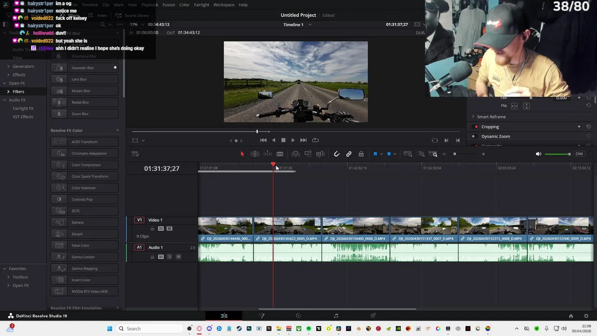Play the timeline in reverse
This screenshot has width=597, height=336.
[x=274, y=140]
